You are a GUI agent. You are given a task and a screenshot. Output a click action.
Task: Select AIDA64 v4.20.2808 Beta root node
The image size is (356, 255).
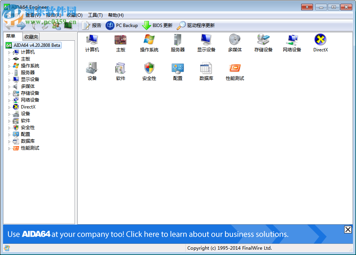34,45
